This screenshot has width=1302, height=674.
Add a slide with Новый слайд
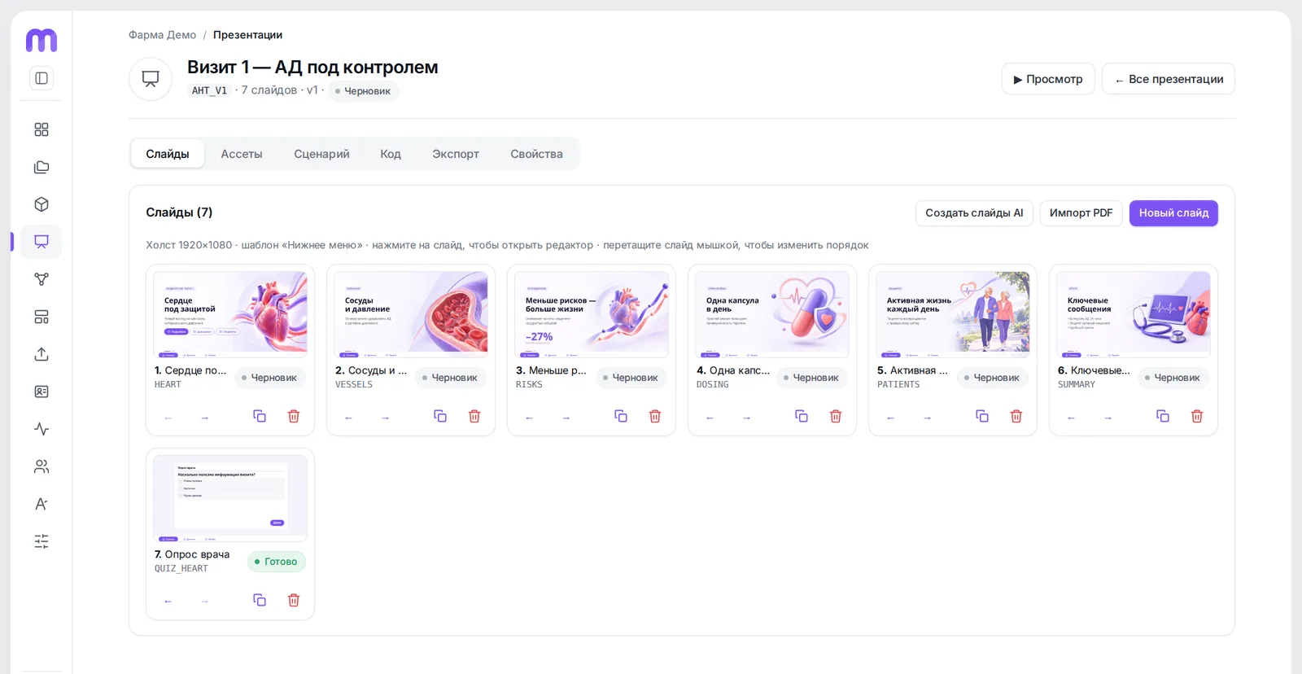(1173, 213)
